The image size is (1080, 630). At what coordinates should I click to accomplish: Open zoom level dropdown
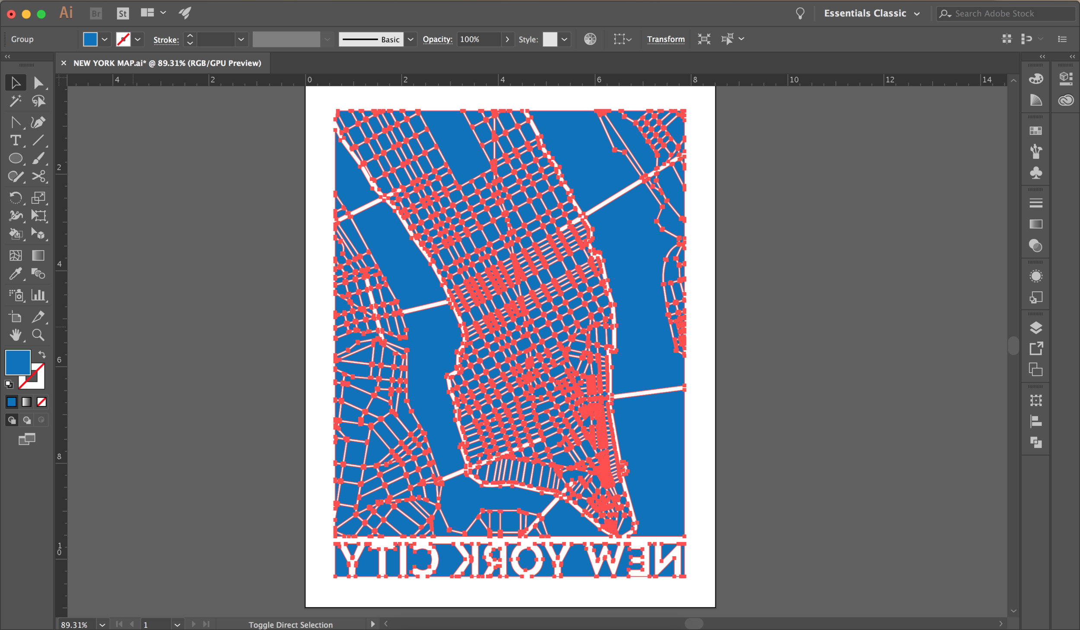102,624
